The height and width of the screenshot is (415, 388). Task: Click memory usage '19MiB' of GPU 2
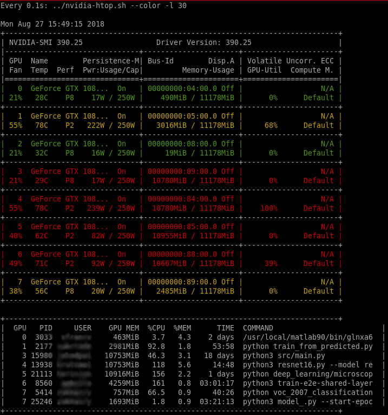pyautogui.click(x=176, y=153)
